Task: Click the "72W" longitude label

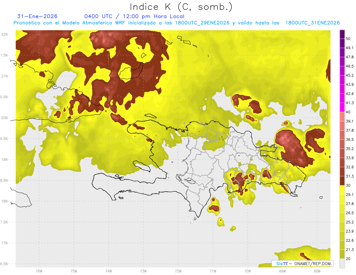Action: [178, 271]
